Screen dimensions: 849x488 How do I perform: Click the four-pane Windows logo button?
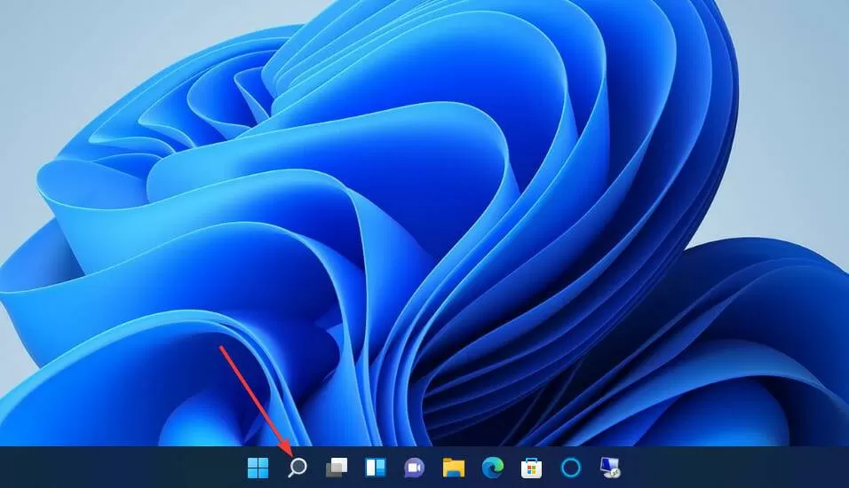point(258,468)
